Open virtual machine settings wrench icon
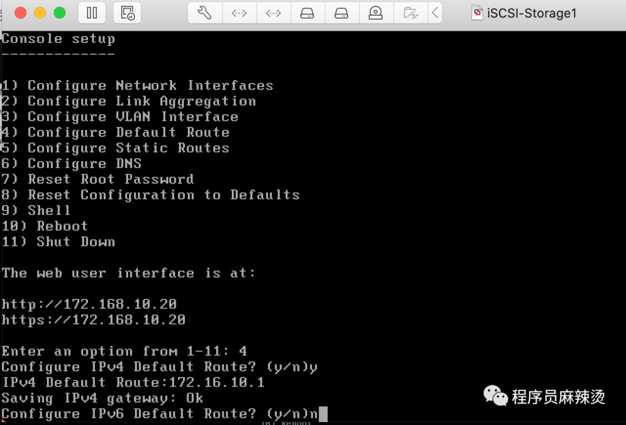 (x=205, y=13)
